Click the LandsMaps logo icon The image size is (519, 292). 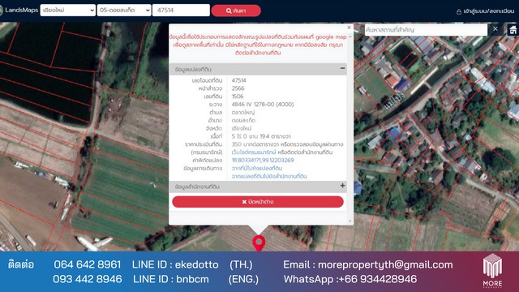[1, 11]
